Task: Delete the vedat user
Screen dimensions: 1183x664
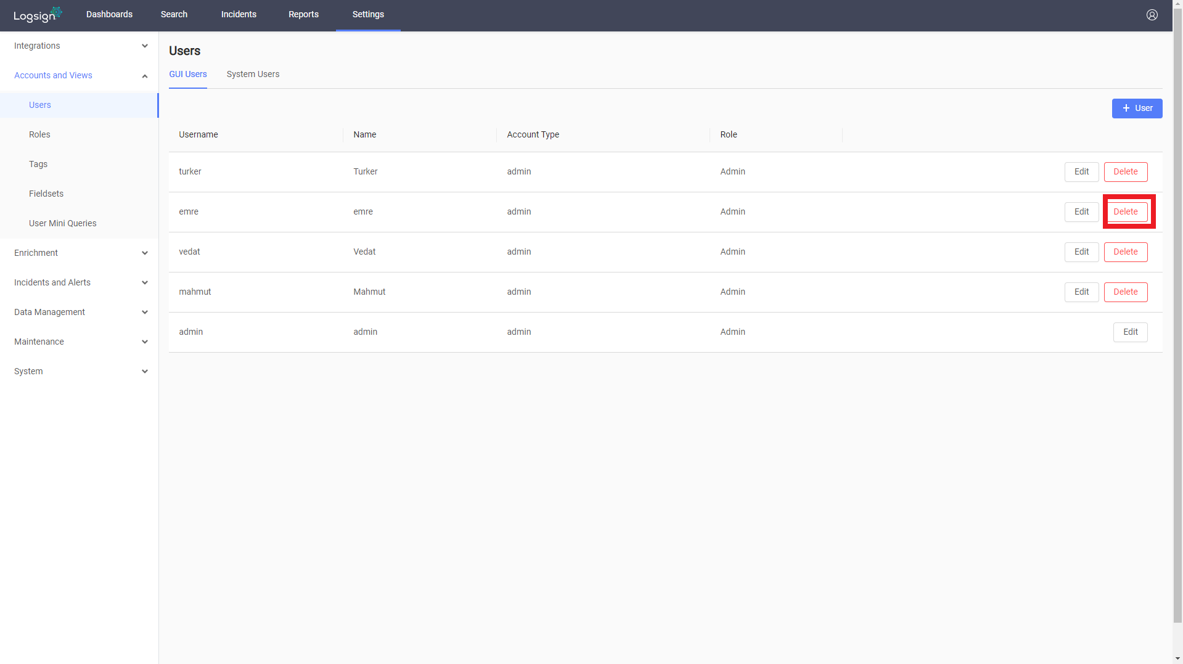Action: (1125, 252)
